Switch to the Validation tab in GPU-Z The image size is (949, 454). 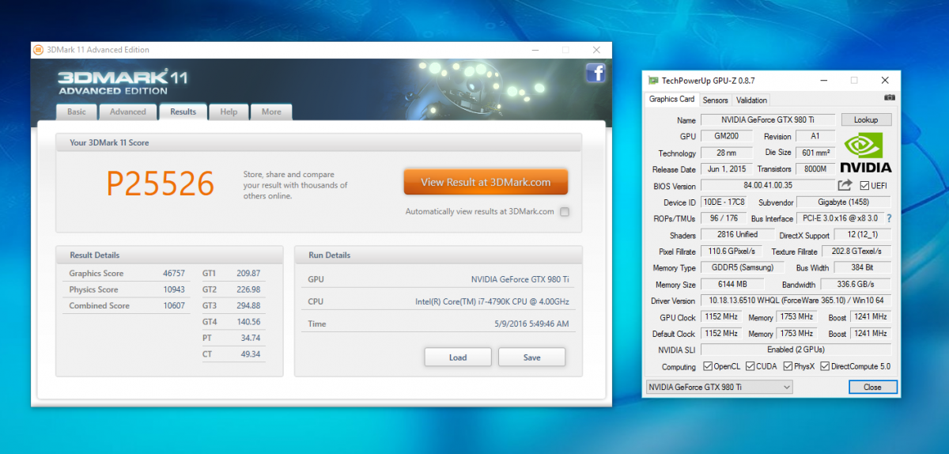(751, 100)
